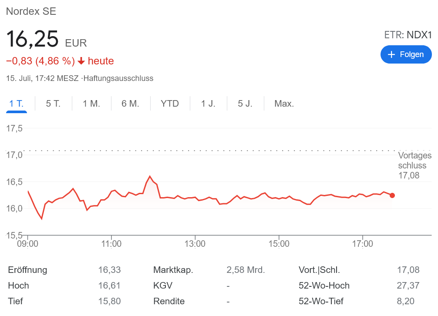Select the 1 T. time range tab

point(17,104)
